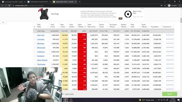Screen dimensions: 182x102
Task: Select the USA Total cases value 52,059,667
Action: tap(55, 31)
